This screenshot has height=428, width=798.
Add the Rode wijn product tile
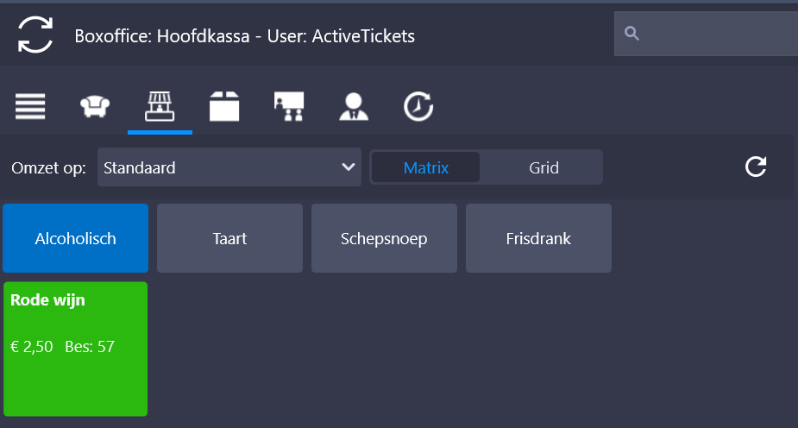(75, 349)
